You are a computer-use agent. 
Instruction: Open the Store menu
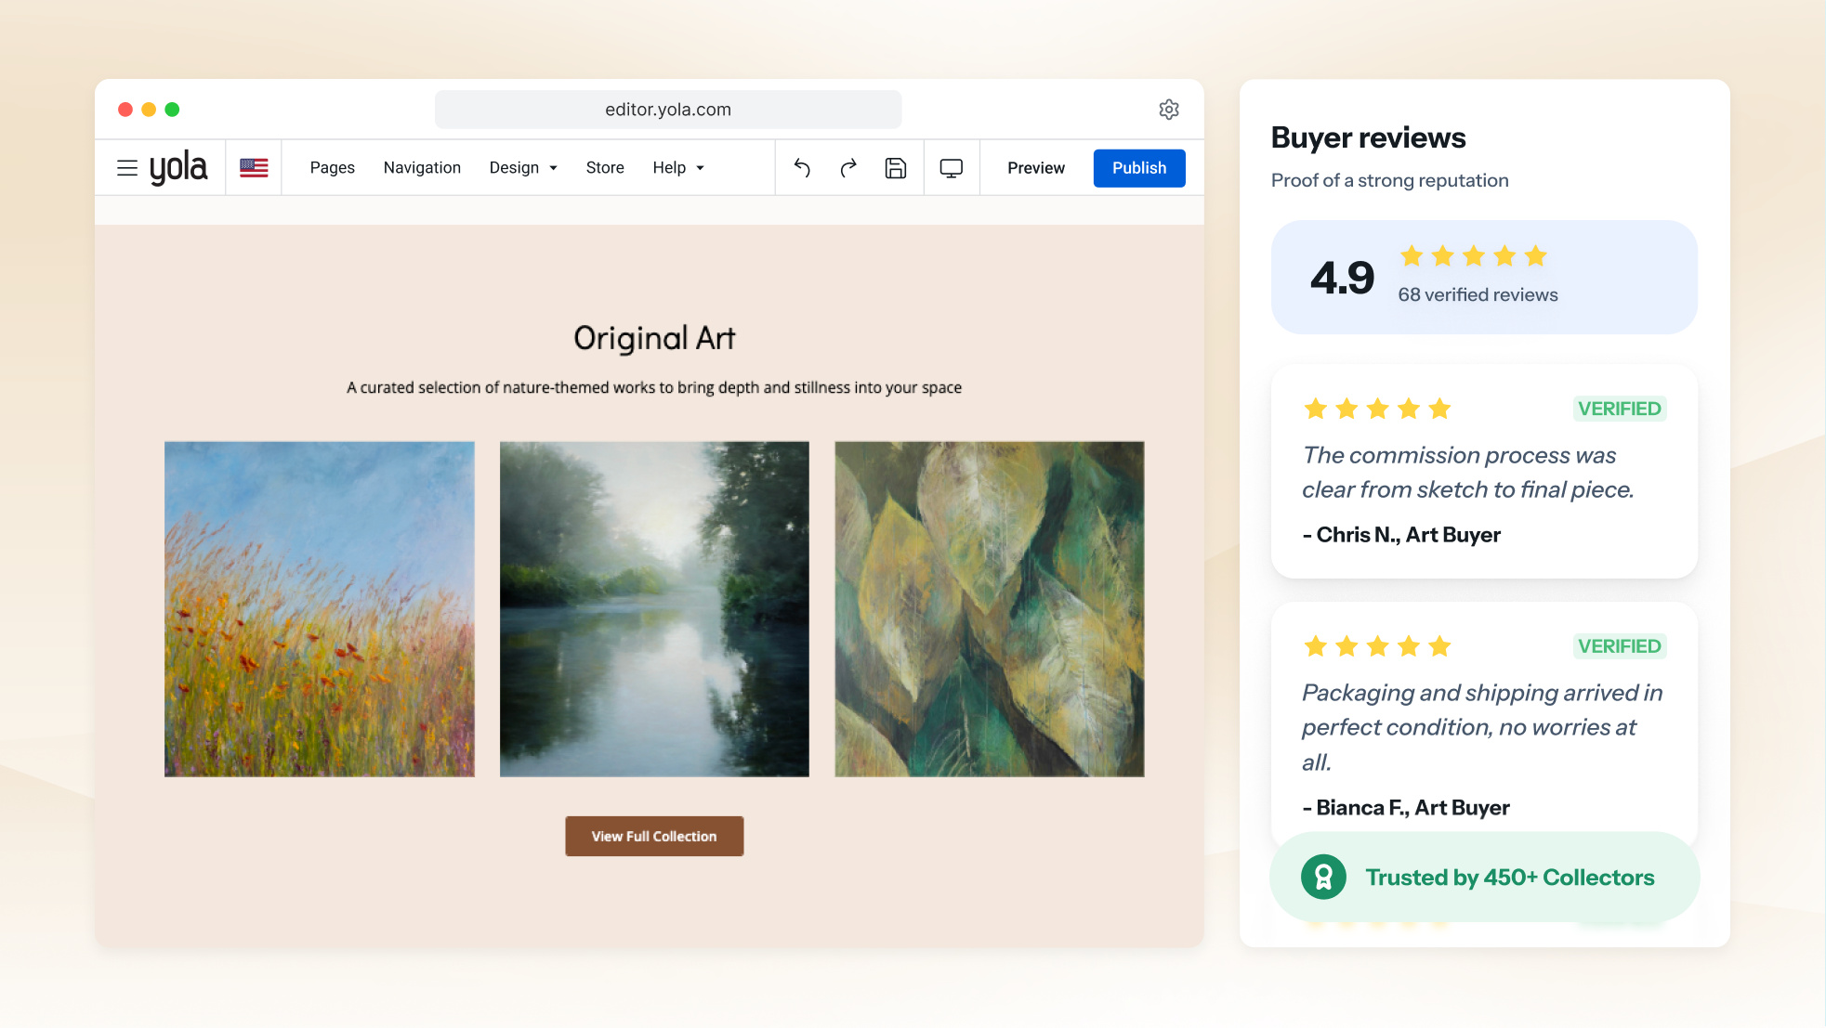pos(605,168)
